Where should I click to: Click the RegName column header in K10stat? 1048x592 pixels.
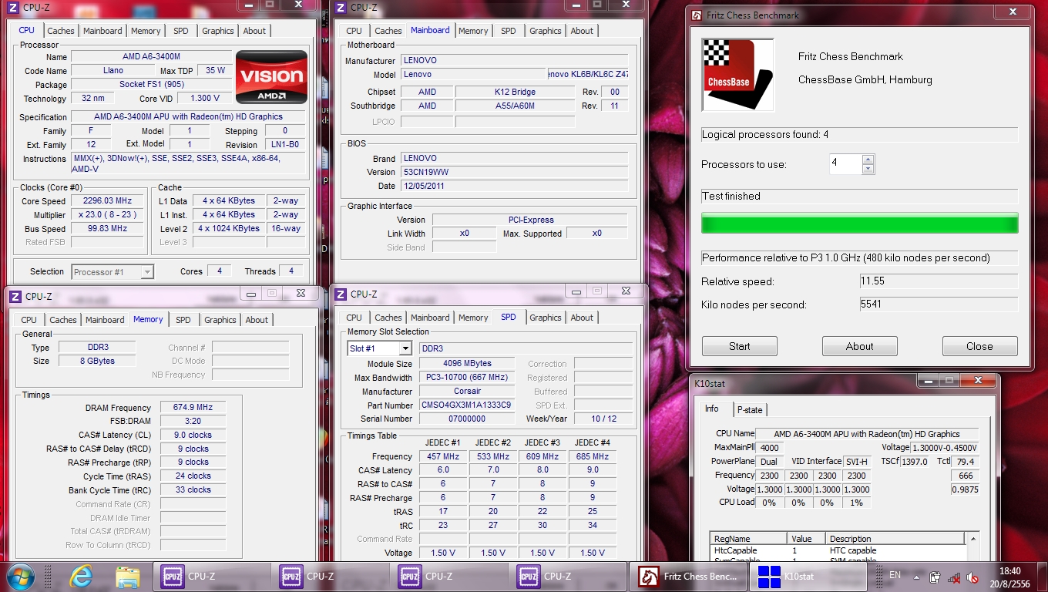click(748, 539)
